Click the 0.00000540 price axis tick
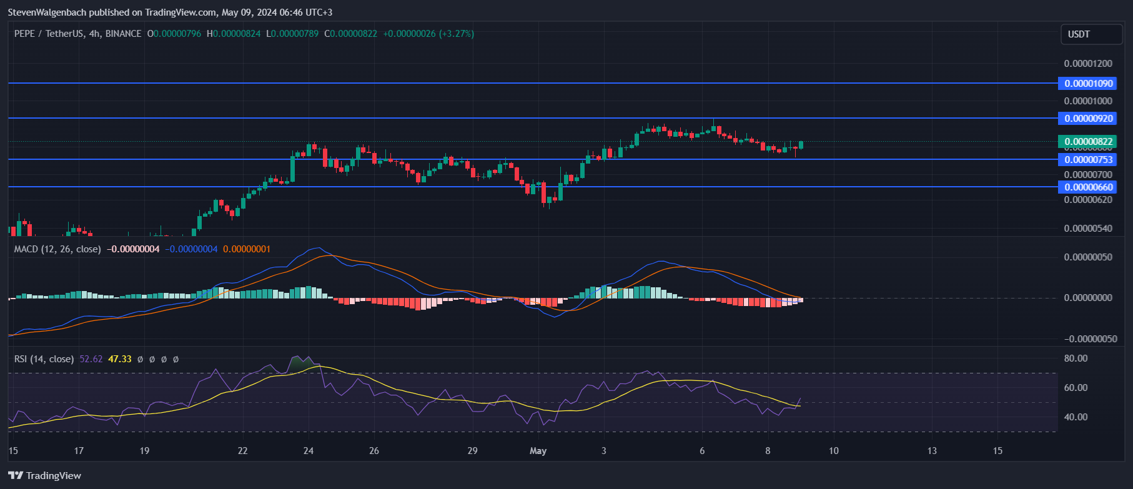This screenshot has height=489, width=1133. coord(1088,229)
